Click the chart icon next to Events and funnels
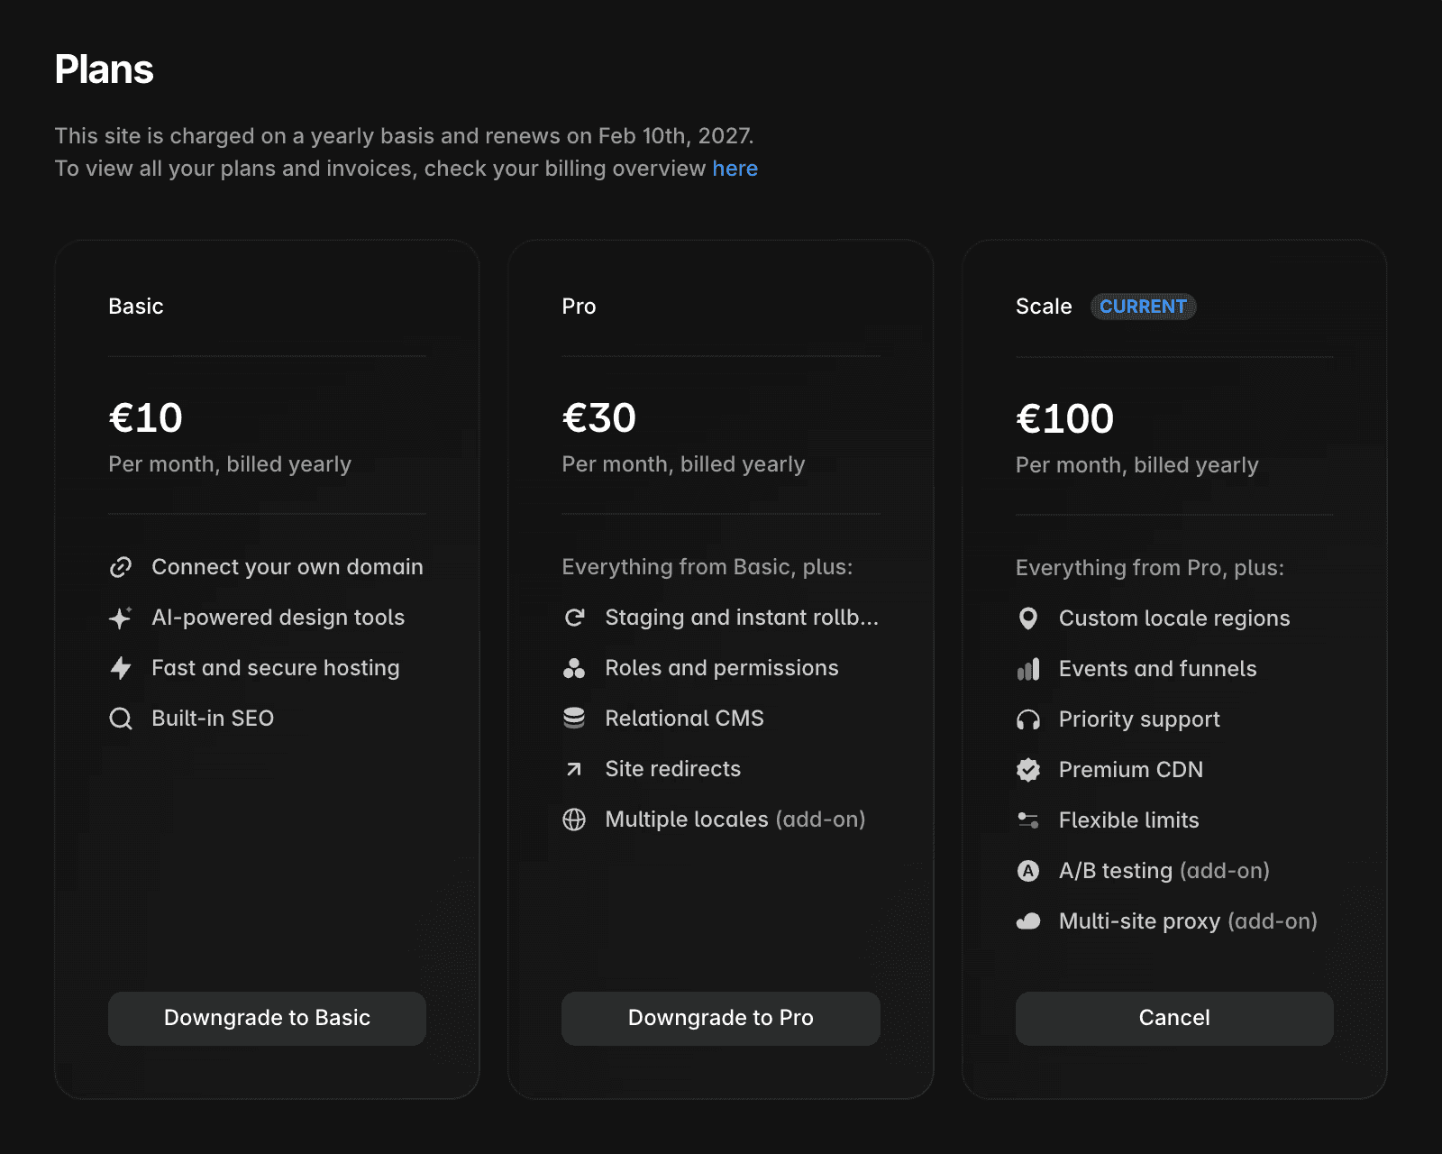Image resolution: width=1442 pixels, height=1154 pixels. 1028,668
